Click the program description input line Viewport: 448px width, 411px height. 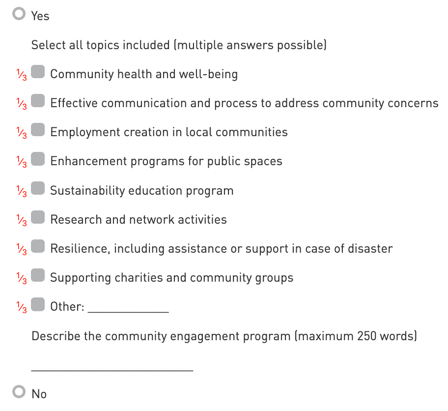(x=112, y=366)
